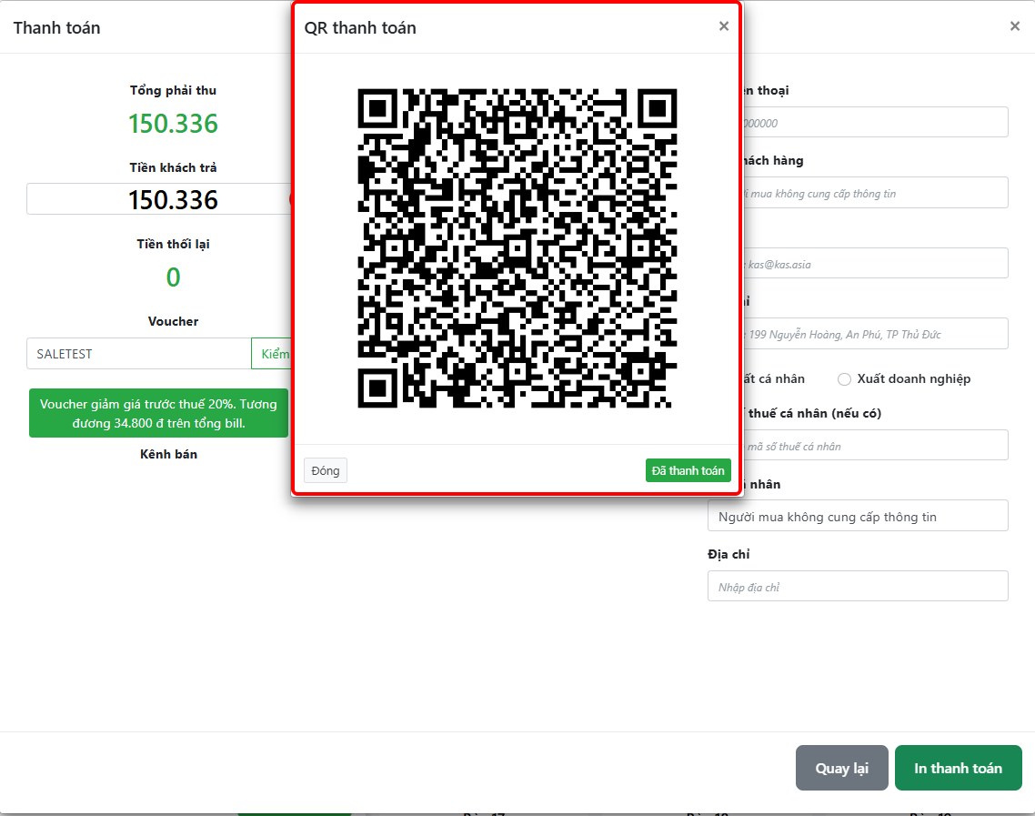Screen dimensions: 1035x816
Task: Click the green voucher discount notice
Action: point(158,414)
